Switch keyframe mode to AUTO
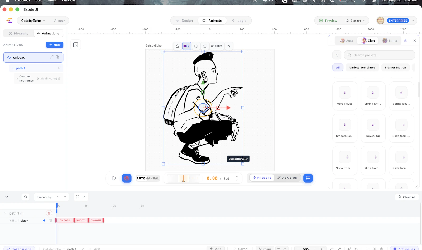This screenshot has height=250, width=422. pos(141,178)
